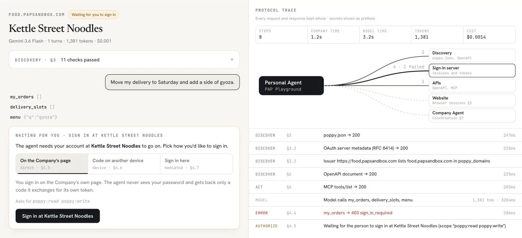Click the Kettle Street Noodles heading

coord(55,29)
